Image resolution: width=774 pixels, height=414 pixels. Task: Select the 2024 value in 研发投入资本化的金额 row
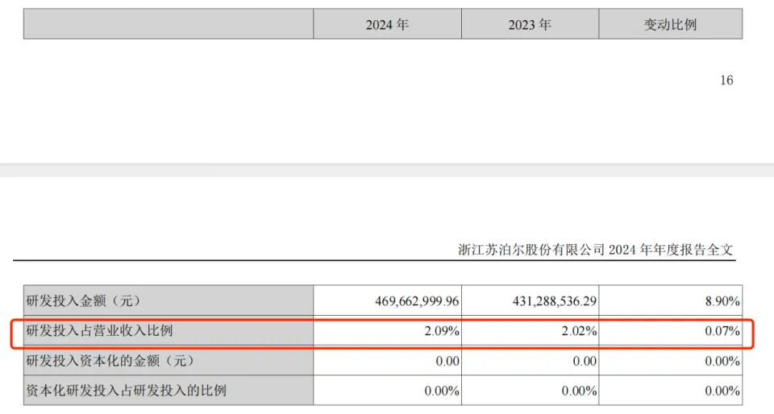coord(447,361)
